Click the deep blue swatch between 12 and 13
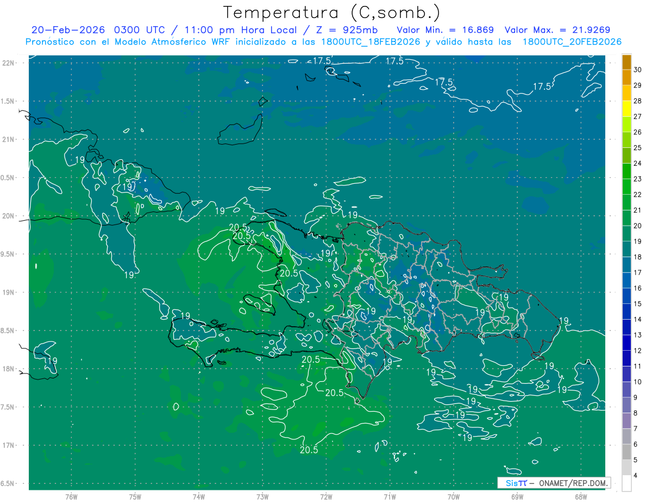This screenshot has height=504, width=652. [x=626, y=343]
